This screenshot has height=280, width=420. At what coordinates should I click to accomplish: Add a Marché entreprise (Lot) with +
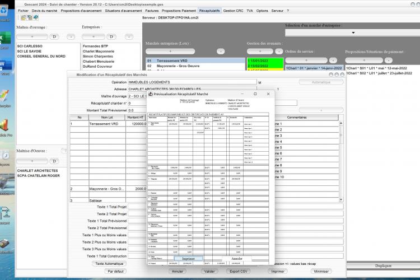tap(170, 52)
